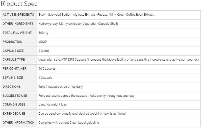Click the Take 1 capsule three times daily text
Image resolution: width=202 pixels, height=129 pixels.
tap(61, 87)
